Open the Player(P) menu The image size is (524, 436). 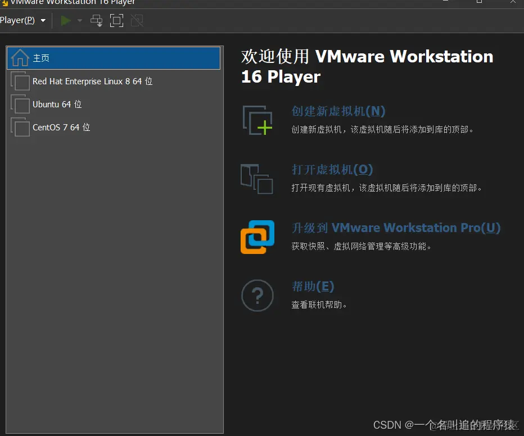click(x=22, y=20)
